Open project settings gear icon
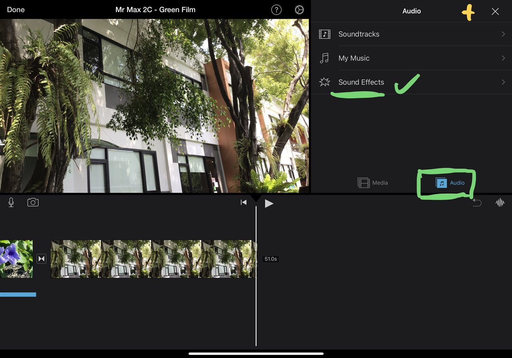The width and height of the screenshot is (512, 358). 299,10
